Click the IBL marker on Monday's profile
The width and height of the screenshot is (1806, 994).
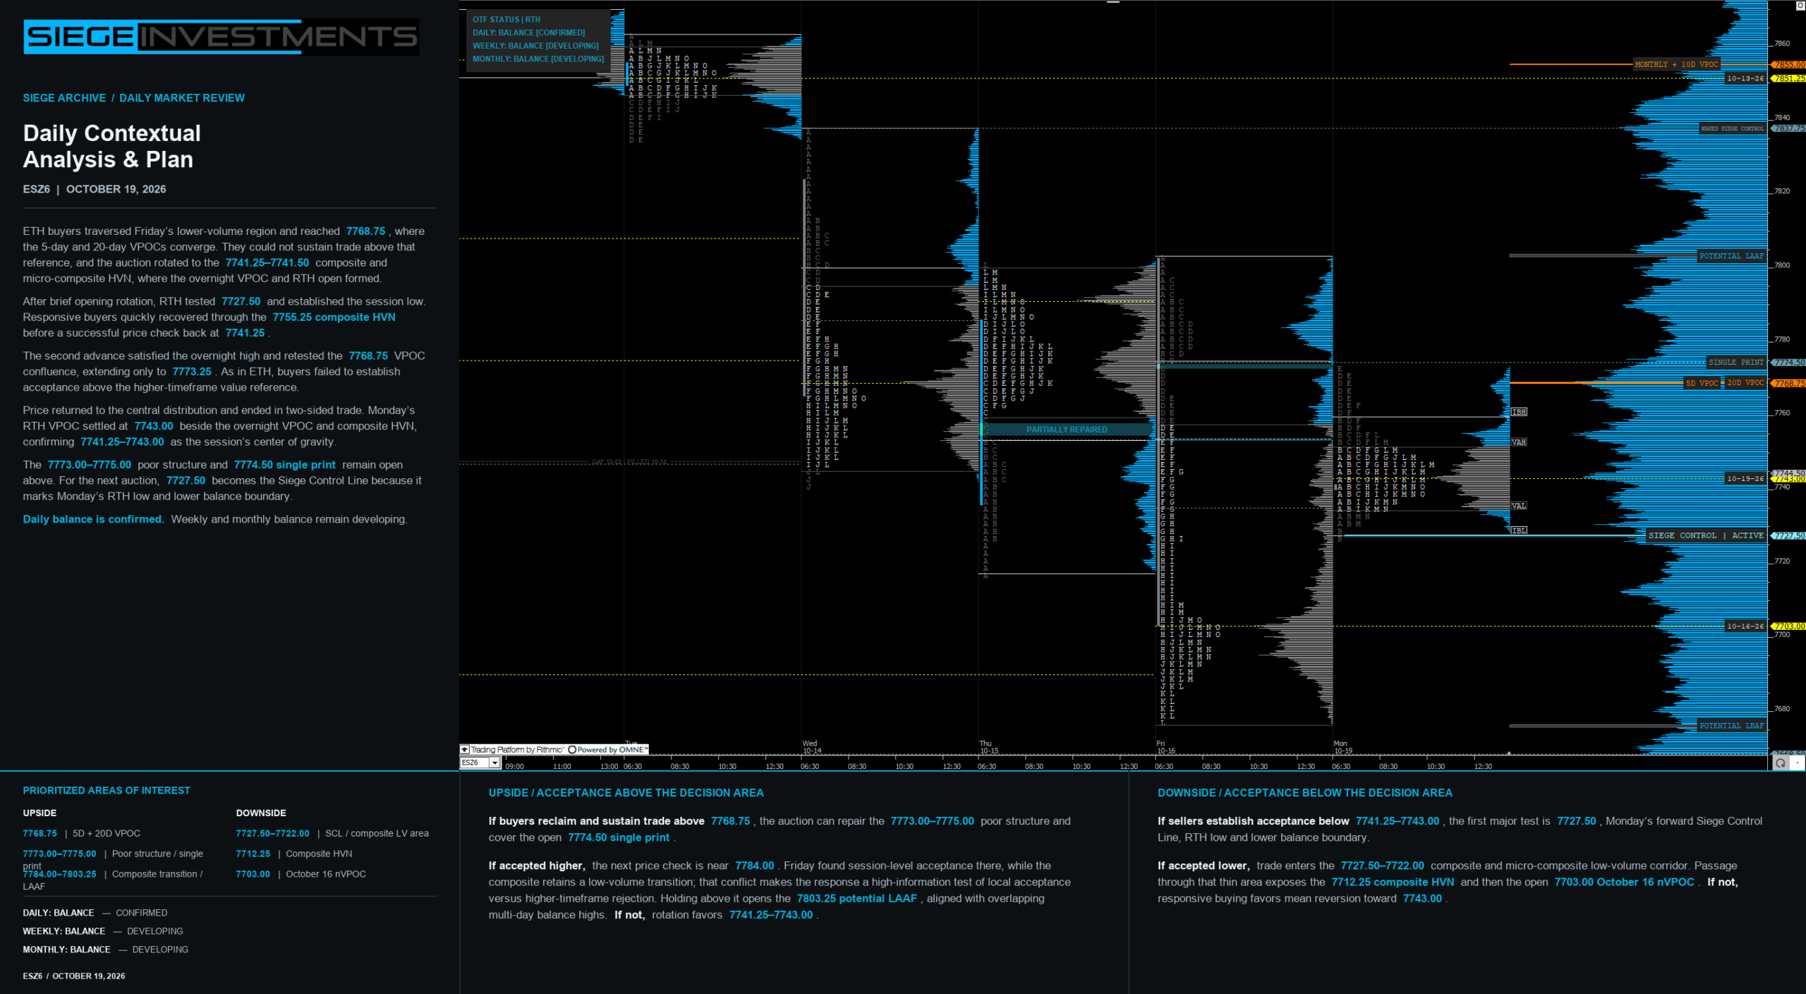pos(1519,531)
